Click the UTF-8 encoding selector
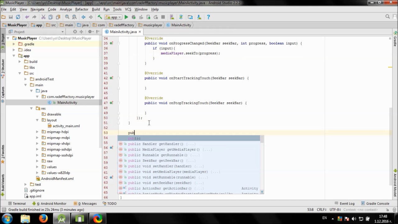398x224 pixels. [x=335, y=210]
